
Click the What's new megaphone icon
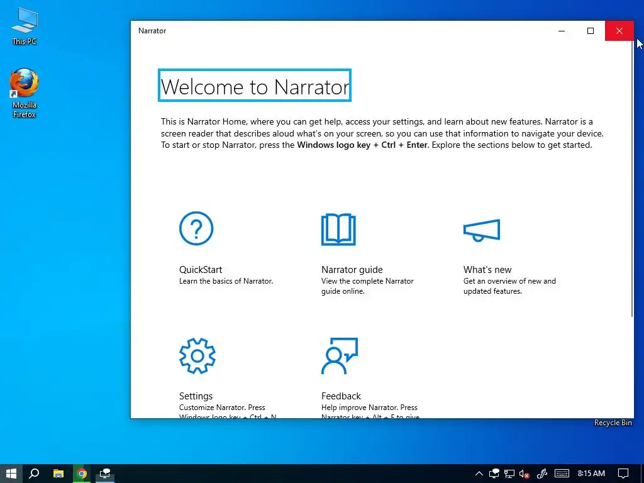[481, 230]
